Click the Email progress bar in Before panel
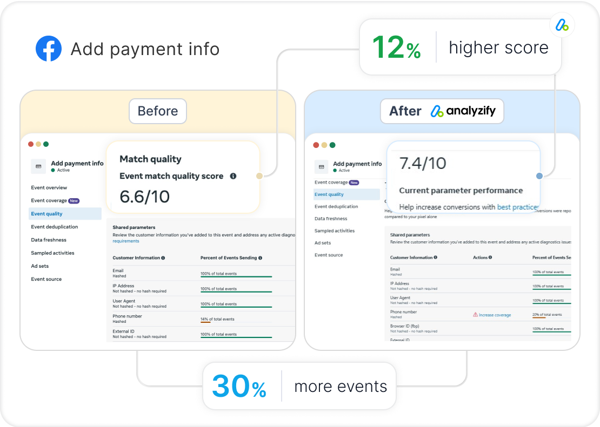Image resolution: width=600 pixels, height=427 pixels. [x=236, y=276]
